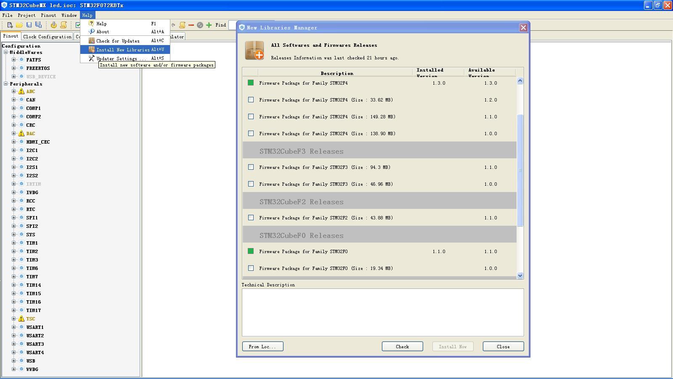Click the orange gear toolbar icon
Screen dimensions: 673x379
click(54, 25)
